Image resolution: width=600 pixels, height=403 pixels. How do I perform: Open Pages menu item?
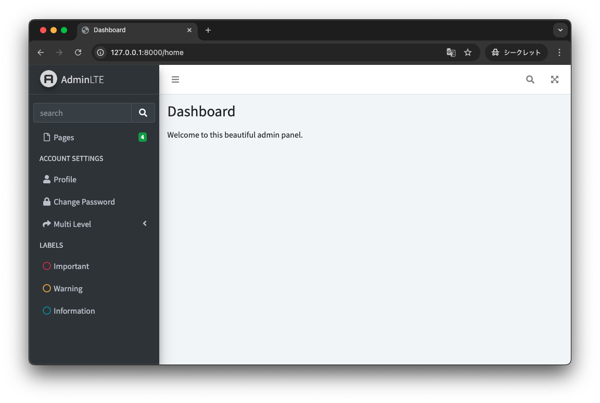[x=94, y=137]
